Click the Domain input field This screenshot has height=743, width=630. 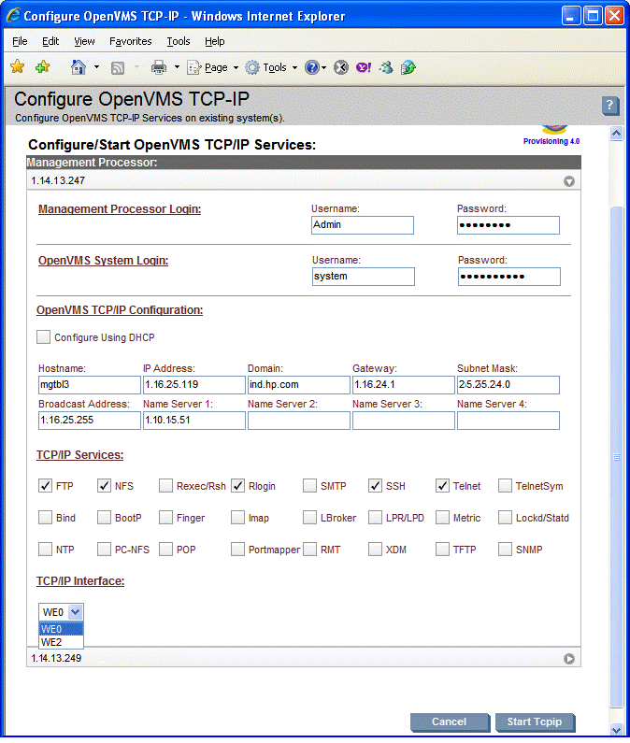(x=299, y=385)
